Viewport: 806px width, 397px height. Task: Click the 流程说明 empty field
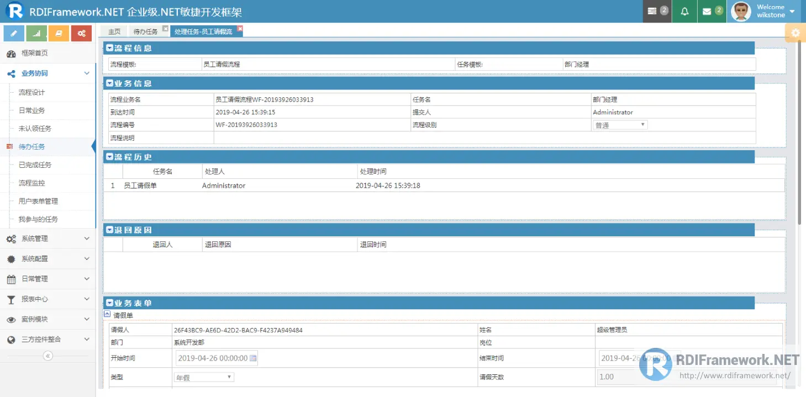point(484,138)
